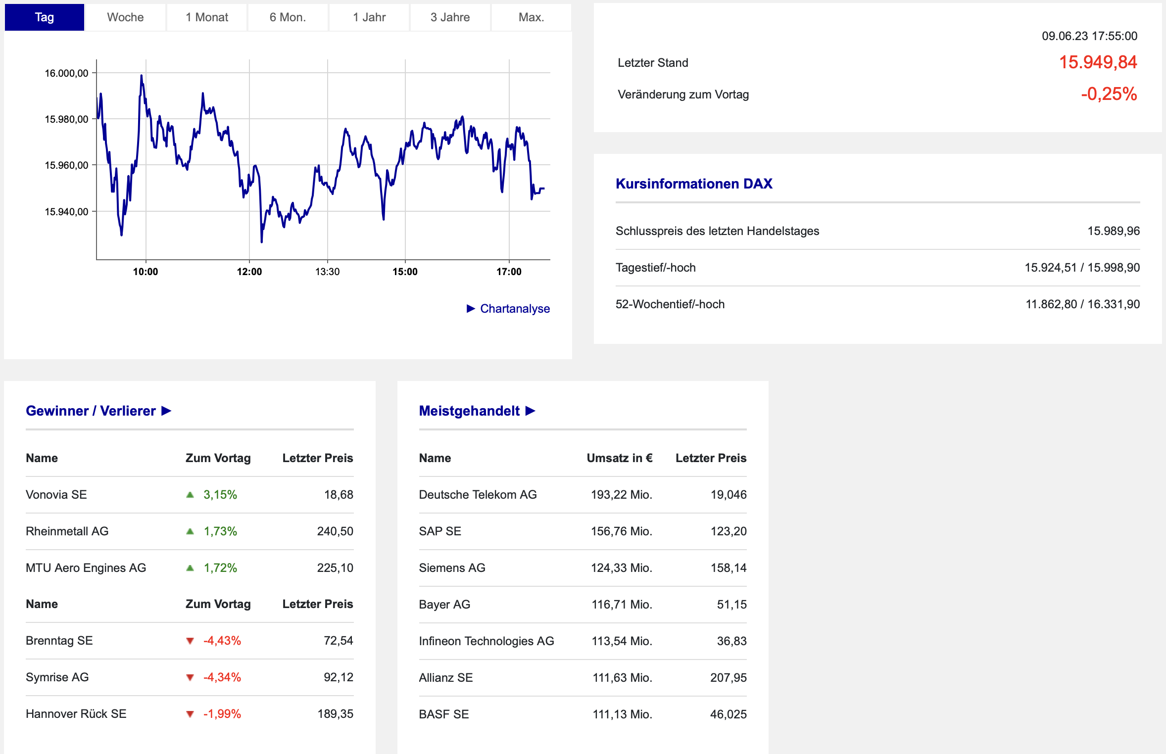This screenshot has width=1166, height=754.
Task: Switch to 3 Jahre chart range
Action: coord(450,17)
